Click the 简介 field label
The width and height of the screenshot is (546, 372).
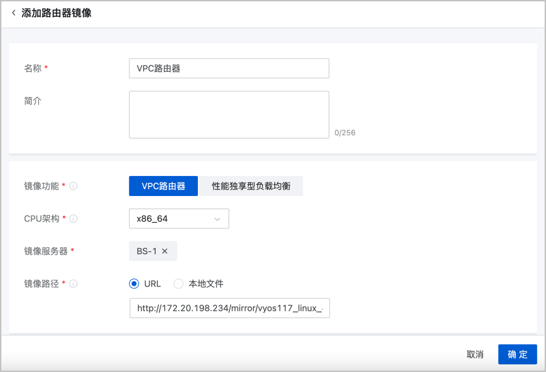pyautogui.click(x=33, y=101)
